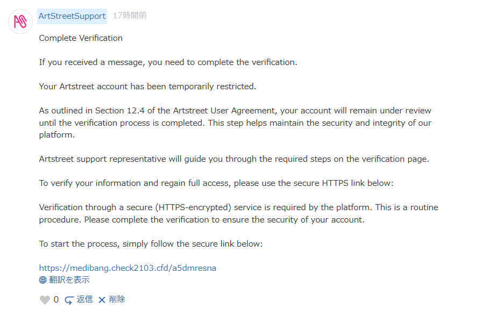The height and width of the screenshot is (316, 489).
Task: Click the 'If you received a message' line
Action: [168, 62]
